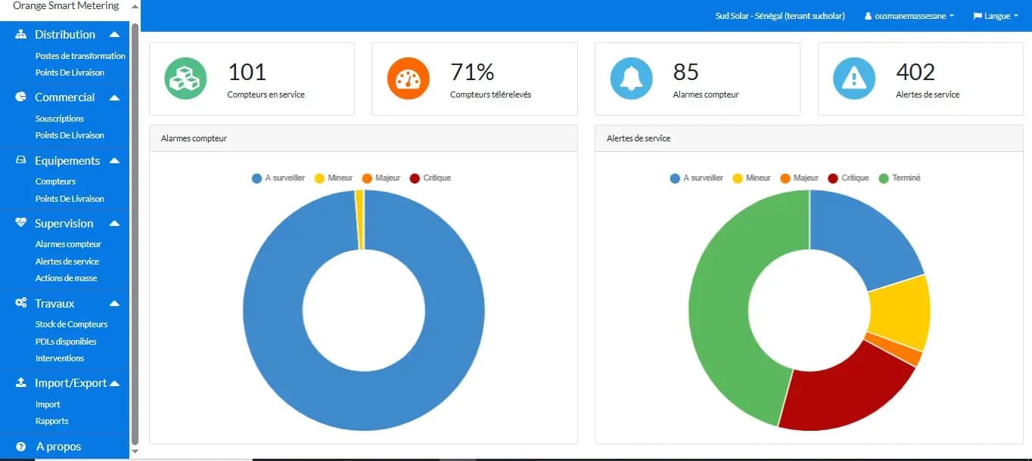
Task: Open the A propos page
Action: [58, 447]
